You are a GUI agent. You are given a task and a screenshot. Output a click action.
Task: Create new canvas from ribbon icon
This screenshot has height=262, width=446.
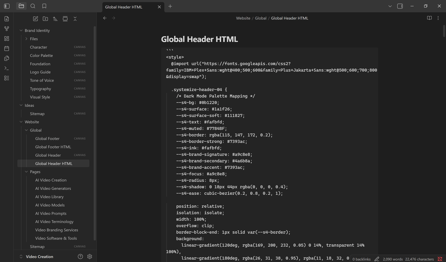tap(7, 39)
